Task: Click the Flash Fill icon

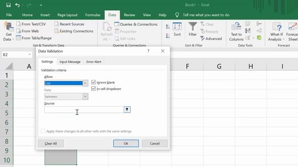Action: point(248,24)
